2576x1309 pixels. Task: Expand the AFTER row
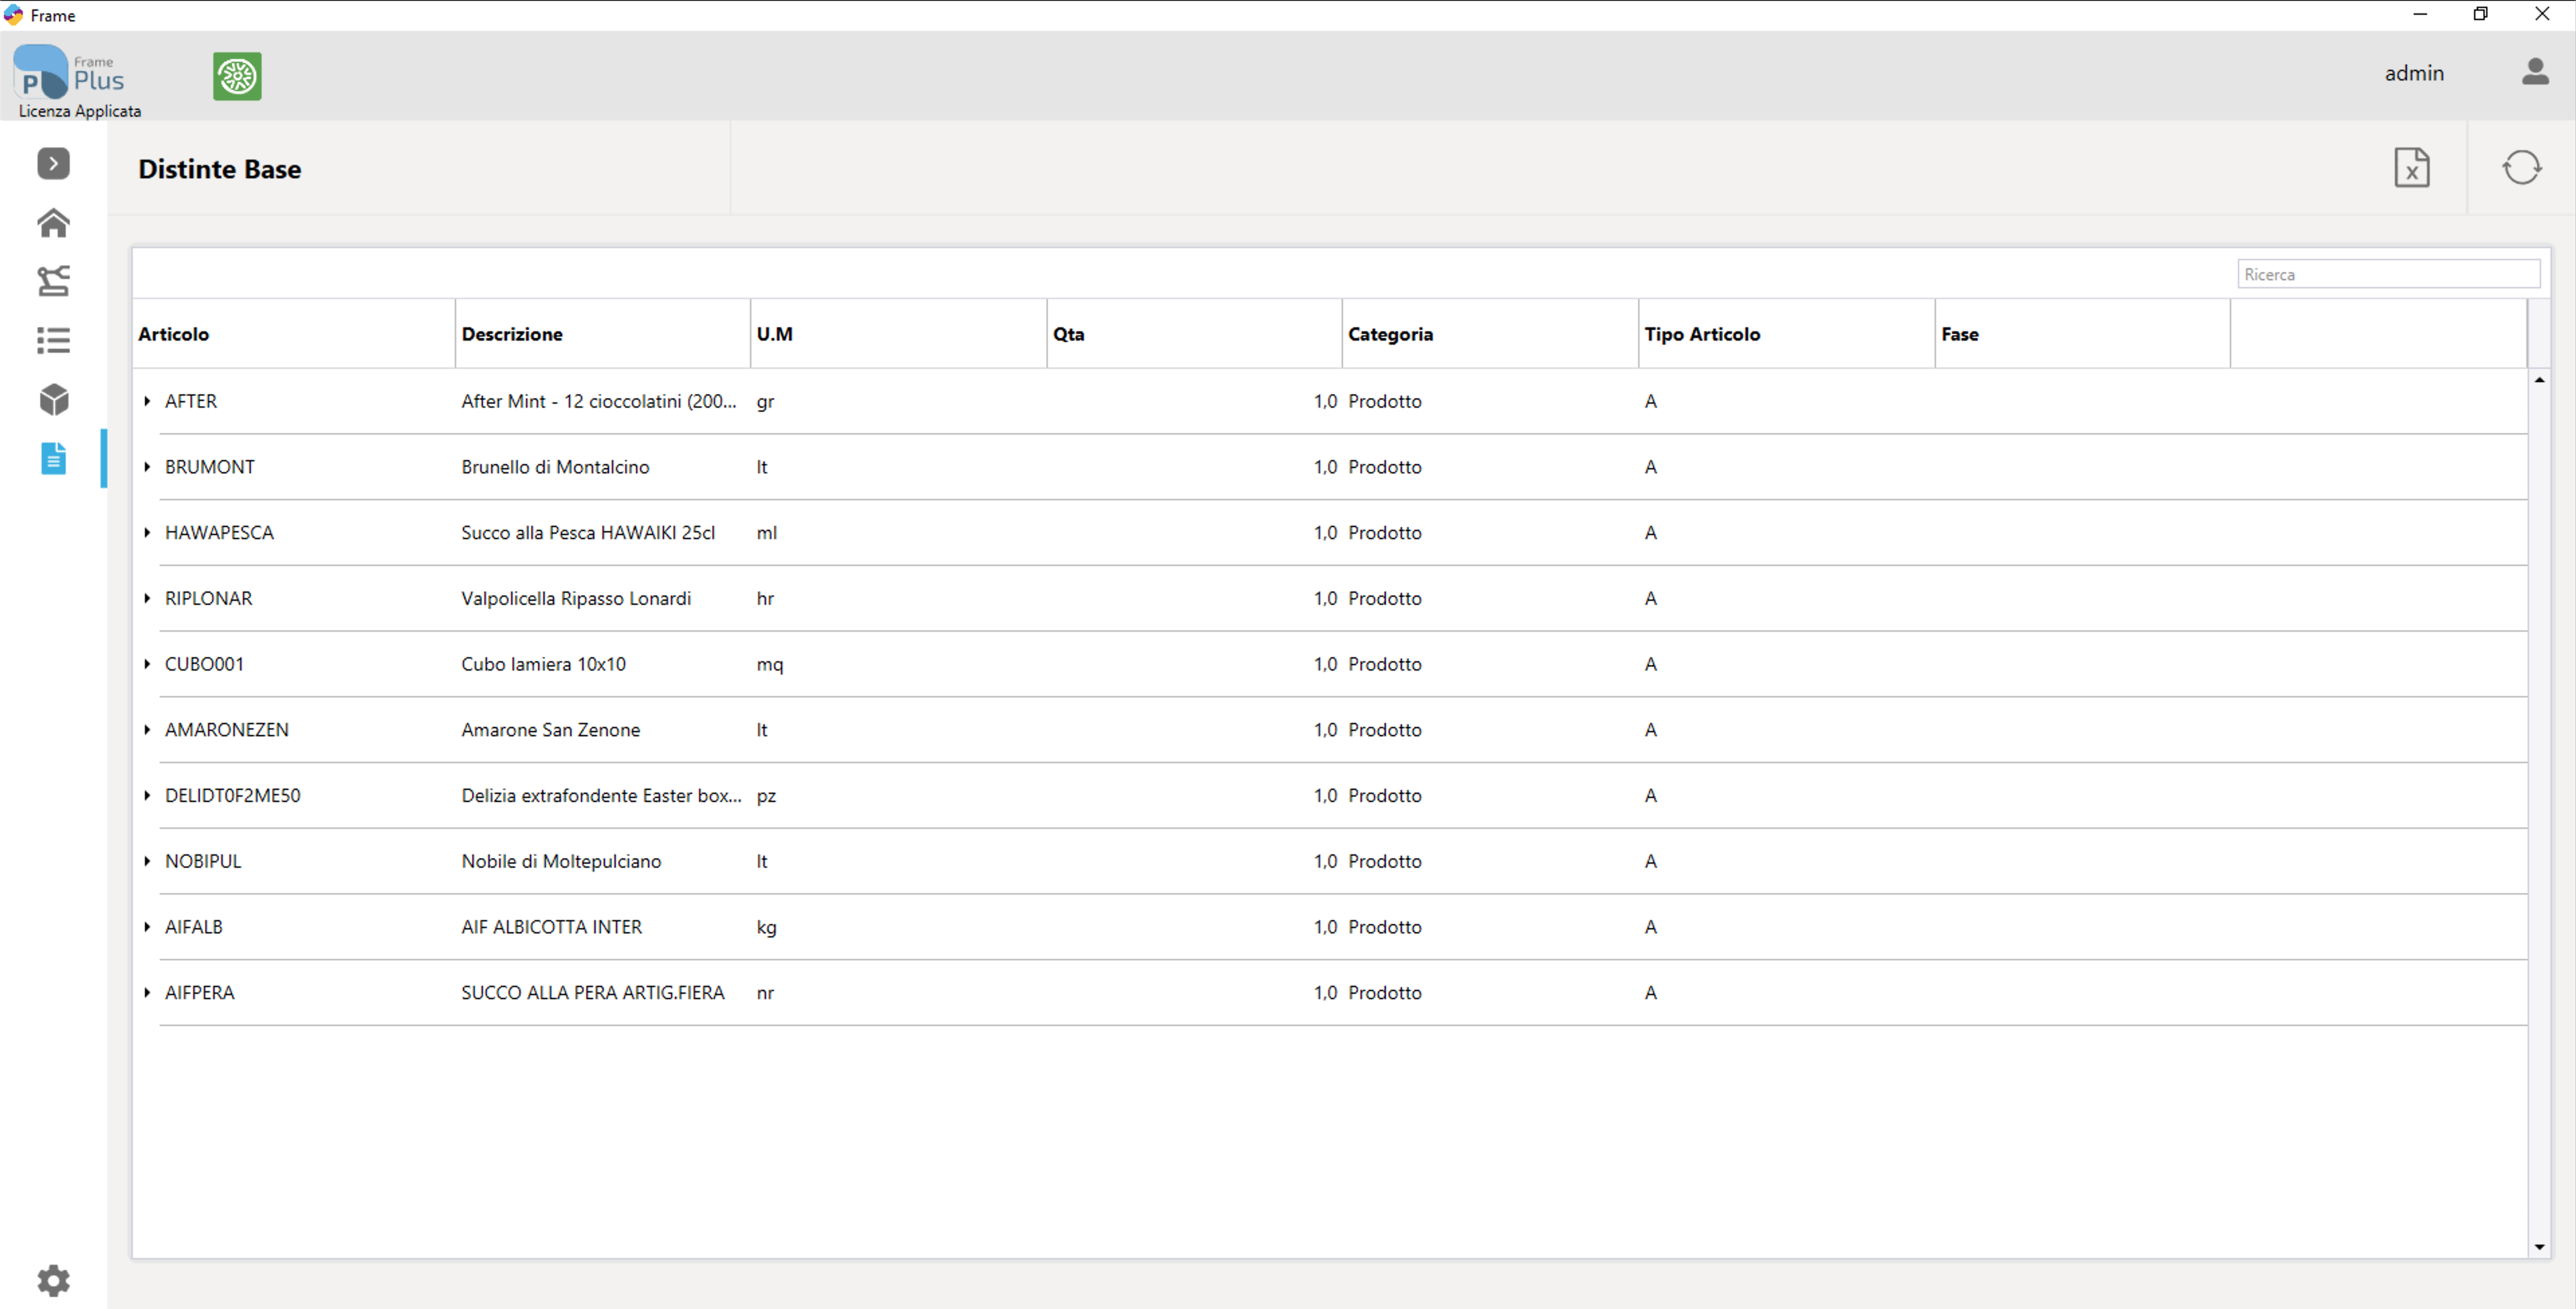click(x=147, y=401)
